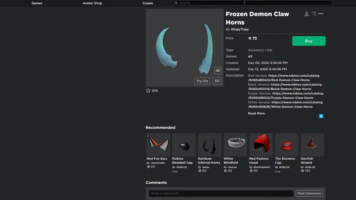Screen dimensions: 356x200
Task: Click the Robux icon beside price 75
Action: (250, 38)
